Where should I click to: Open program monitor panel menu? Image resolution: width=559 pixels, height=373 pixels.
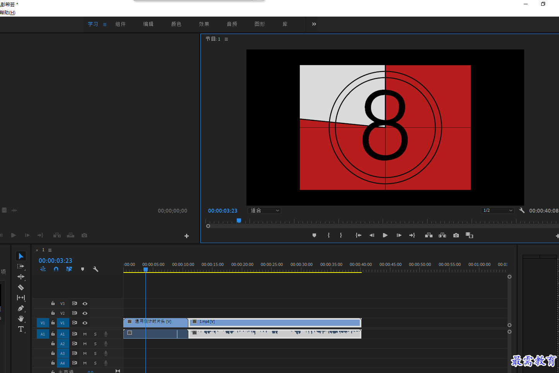click(226, 39)
